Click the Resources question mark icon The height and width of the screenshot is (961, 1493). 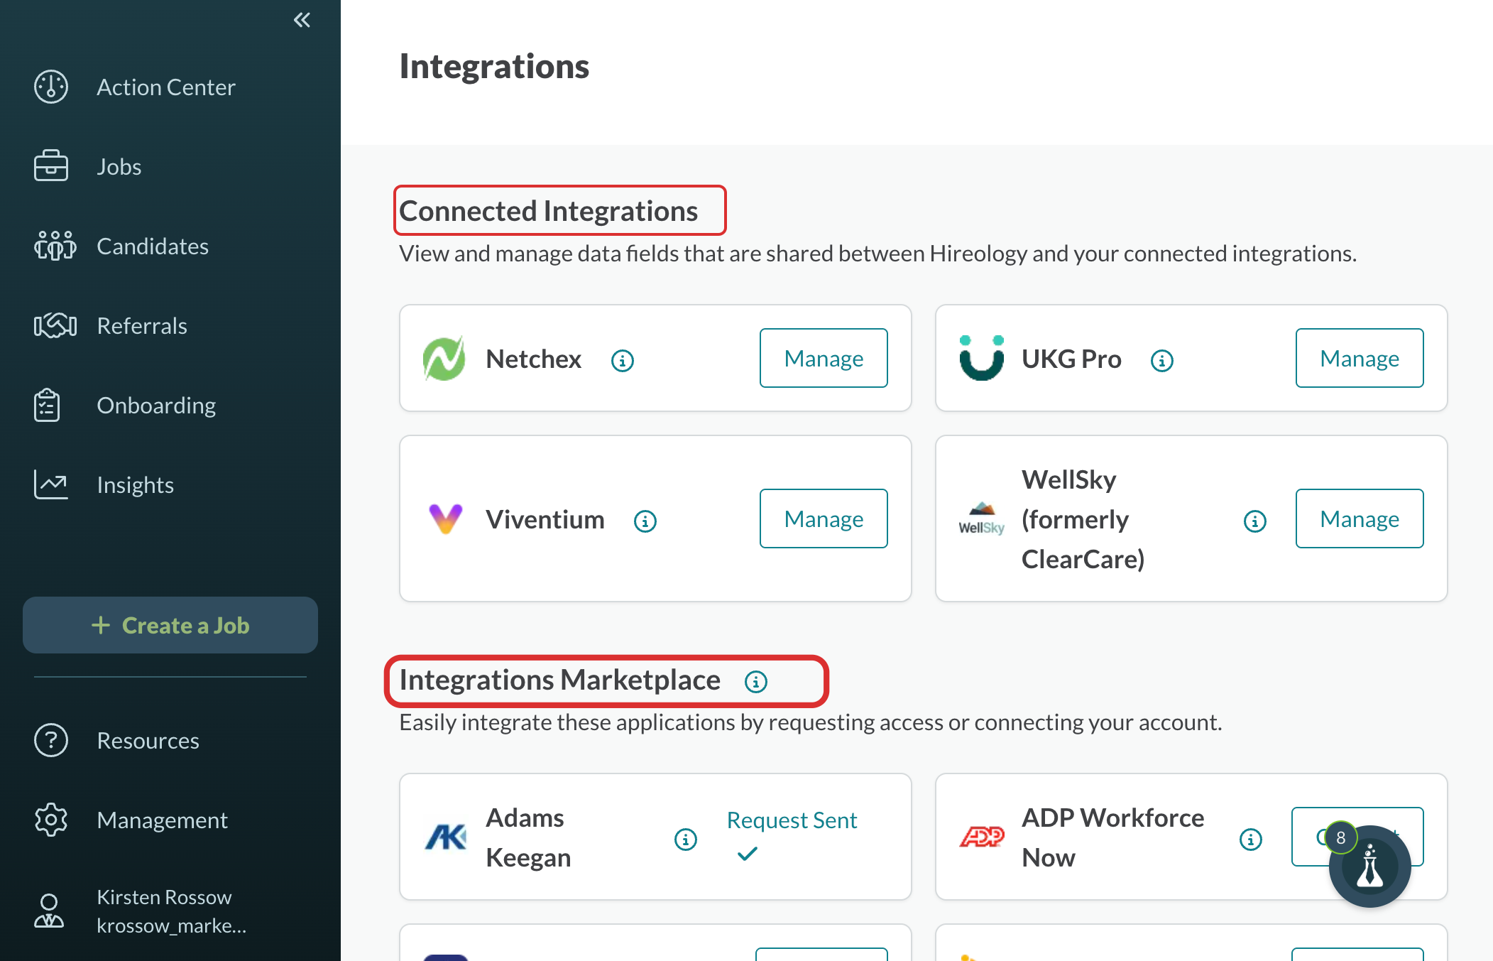pyautogui.click(x=51, y=740)
